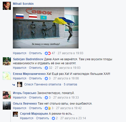Click the like icon with count 32
This screenshot has height=122, width=126.
point(46,68)
